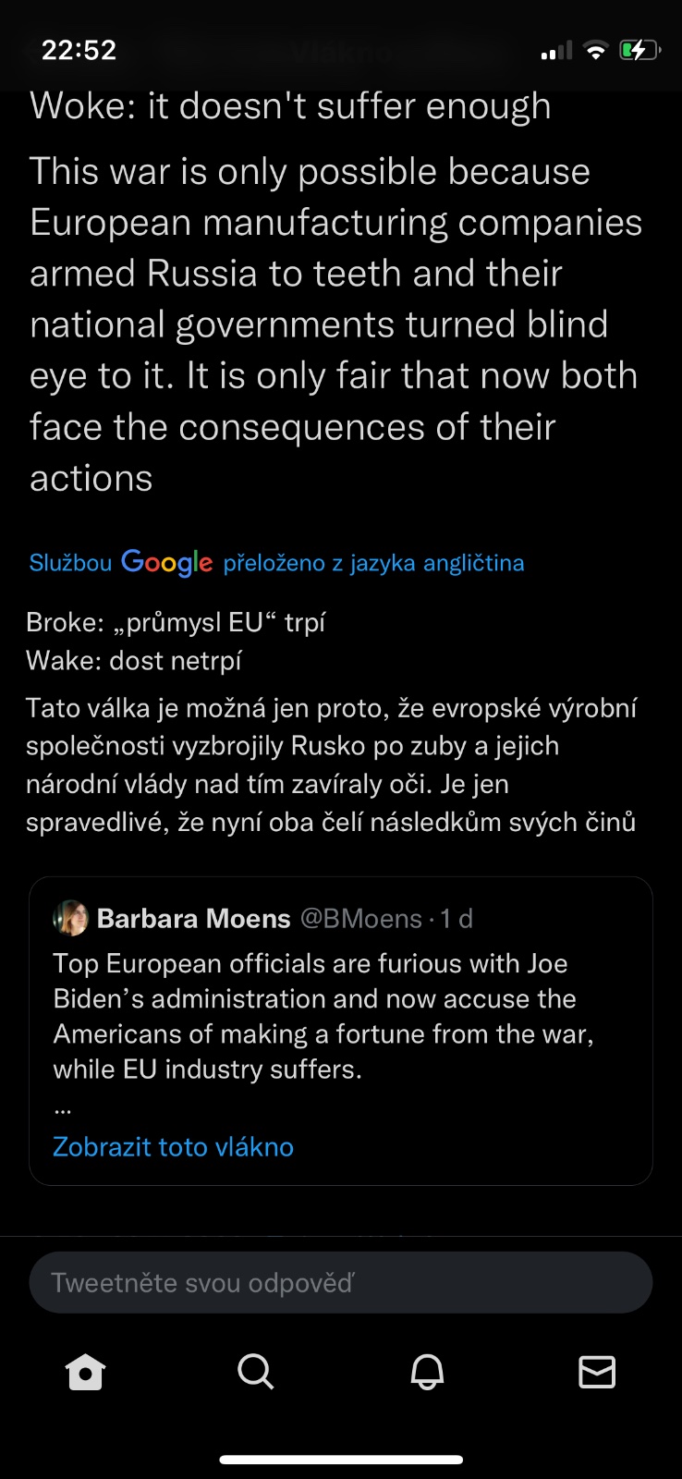682x1479 pixels.
Task: Tap the battery charging indicator
Action: pyautogui.click(x=639, y=51)
